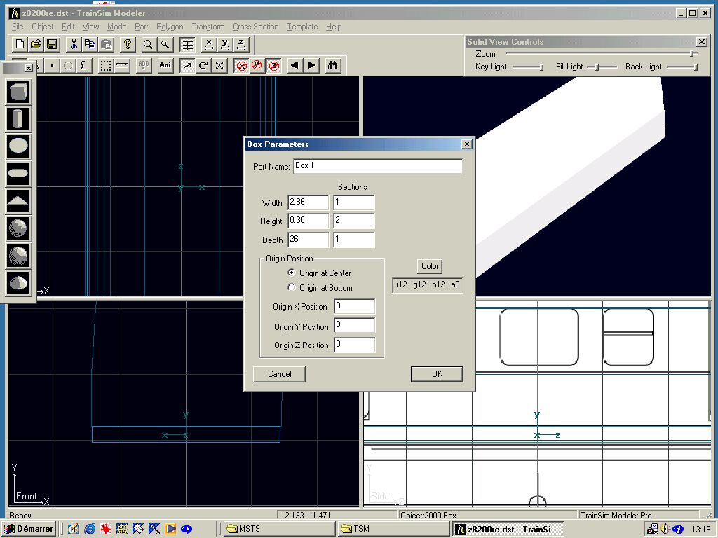718x538 pixels.
Task: Click the binoculars find icon
Action: pos(333,65)
